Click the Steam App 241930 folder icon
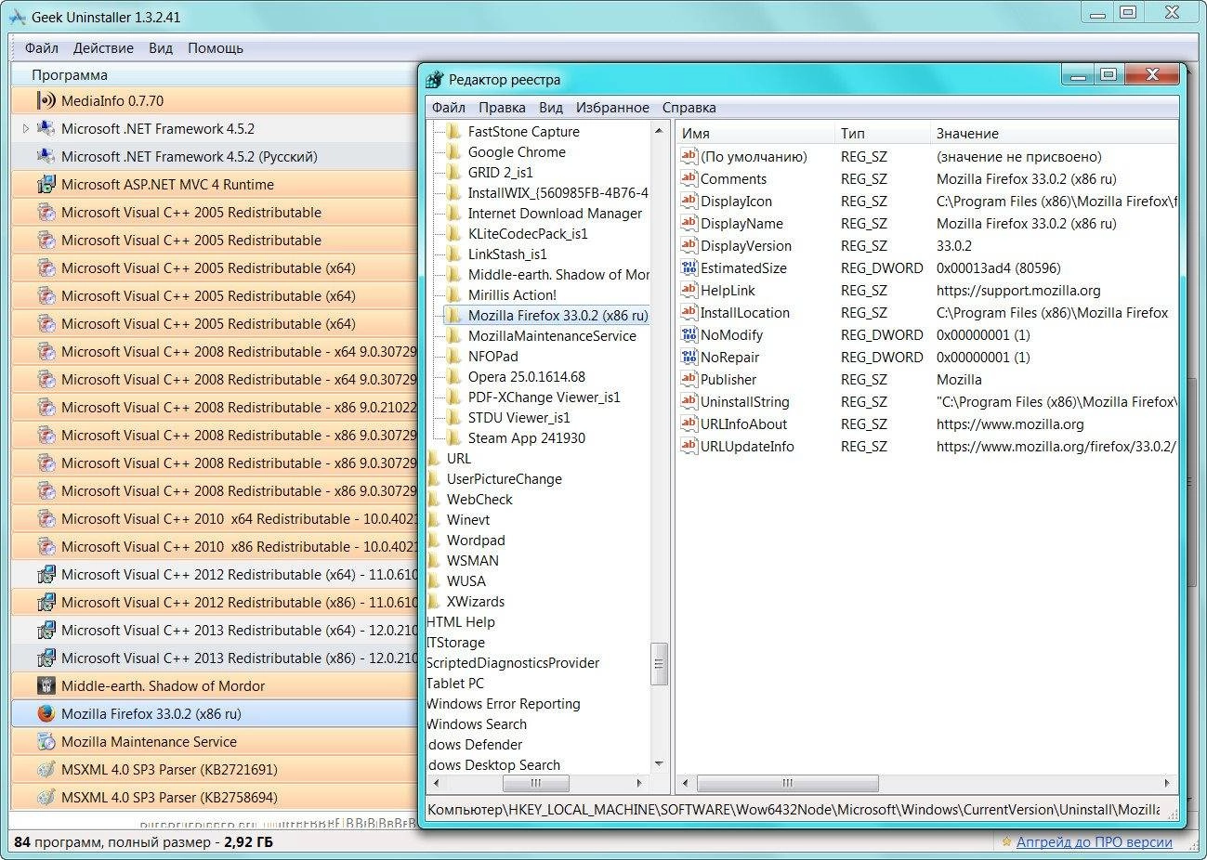This screenshot has width=1207, height=860. (453, 437)
